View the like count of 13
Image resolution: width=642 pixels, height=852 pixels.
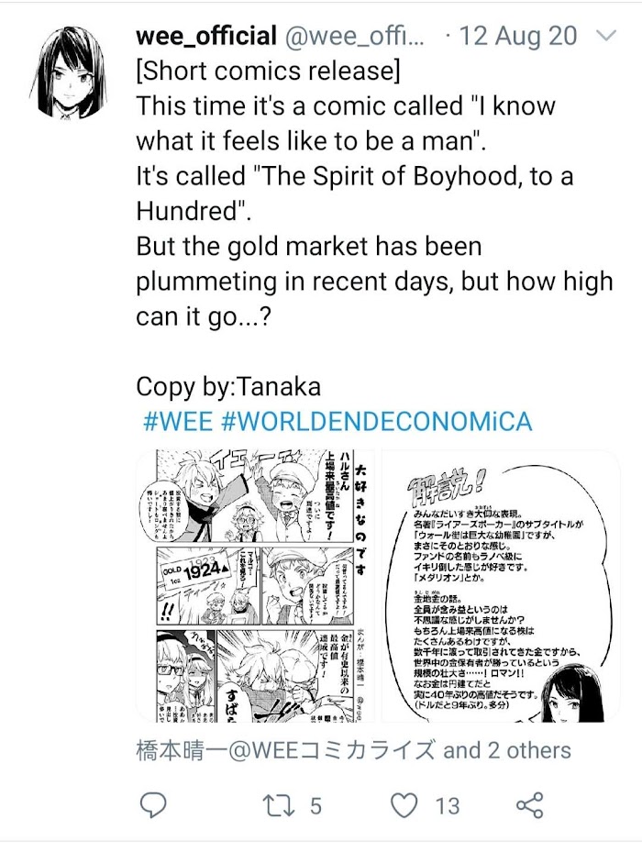tap(447, 806)
